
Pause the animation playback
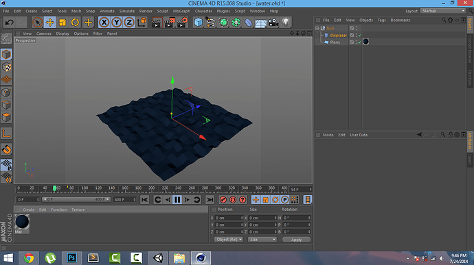pyautogui.click(x=177, y=199)
